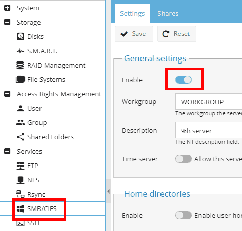Open Shared Folders
The height and width of the screenshot is (231, 242).
pos(45,137)
